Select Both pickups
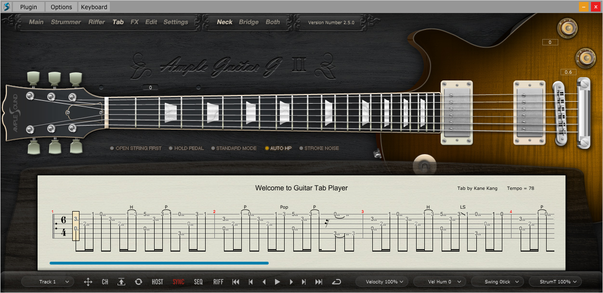The height and width of the screenshot is (293, 603). (273, 22)
